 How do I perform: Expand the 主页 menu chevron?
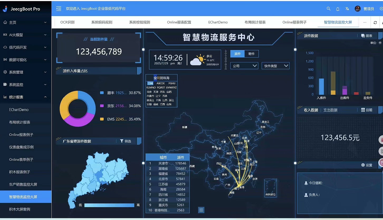point(45,22)
